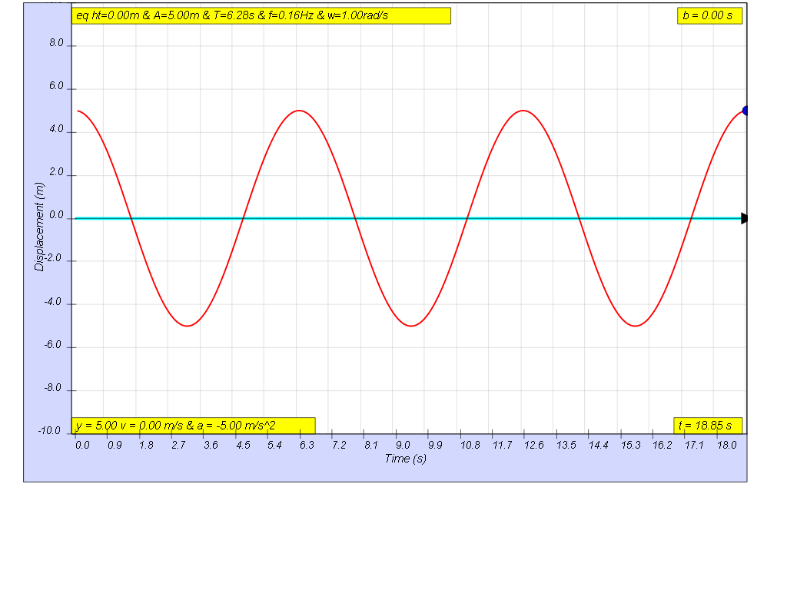787x590 pixels.
Task: Click the -6.0 displacement axis label
Action: click(53, 345)
